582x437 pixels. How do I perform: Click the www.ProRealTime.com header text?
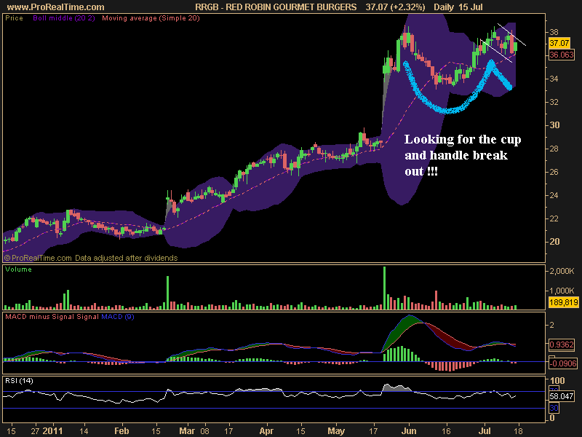pos(56,7)
